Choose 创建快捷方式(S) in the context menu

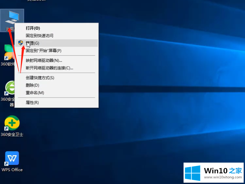tap(56, 78)
